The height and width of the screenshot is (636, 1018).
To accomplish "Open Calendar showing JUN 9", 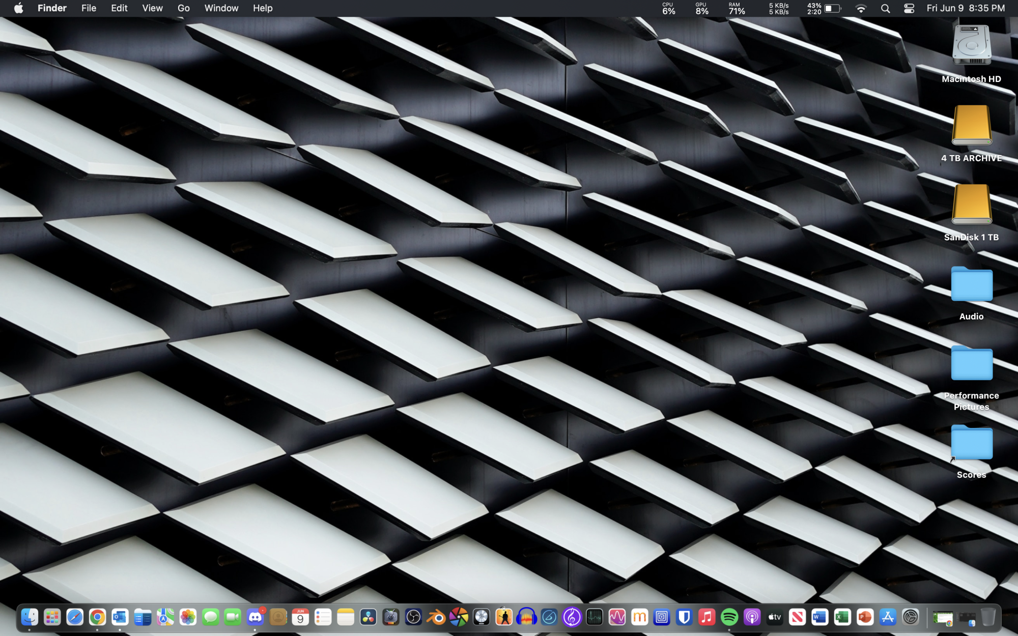I will click(x=300, y=617).
